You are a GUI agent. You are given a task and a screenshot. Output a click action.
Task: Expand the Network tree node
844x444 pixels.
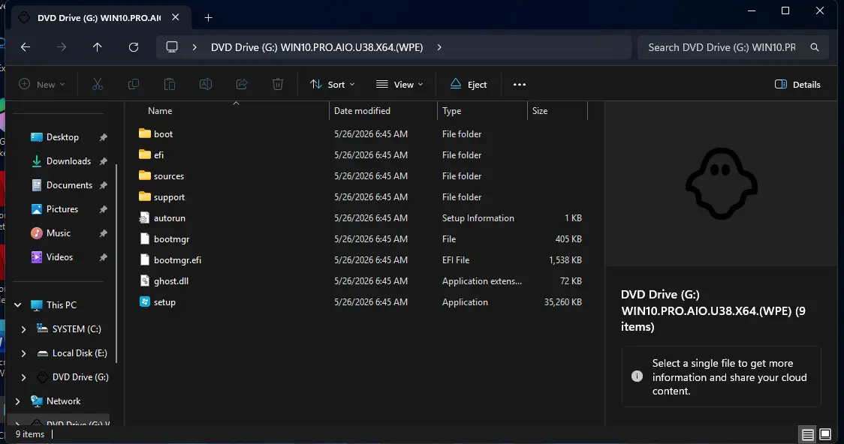[x=18, y=401]
